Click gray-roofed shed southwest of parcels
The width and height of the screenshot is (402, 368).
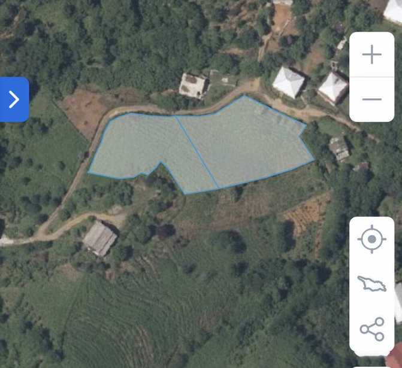100,239
